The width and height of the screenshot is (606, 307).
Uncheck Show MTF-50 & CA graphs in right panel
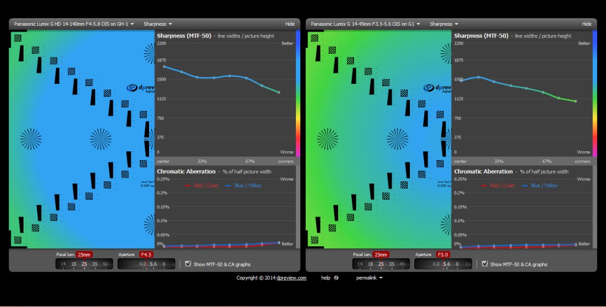(x=485, y=264)
